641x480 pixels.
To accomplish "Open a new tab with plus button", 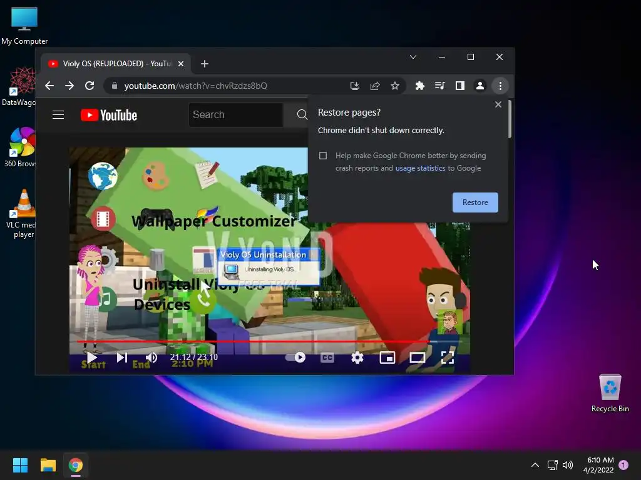I will click(205, 64).
